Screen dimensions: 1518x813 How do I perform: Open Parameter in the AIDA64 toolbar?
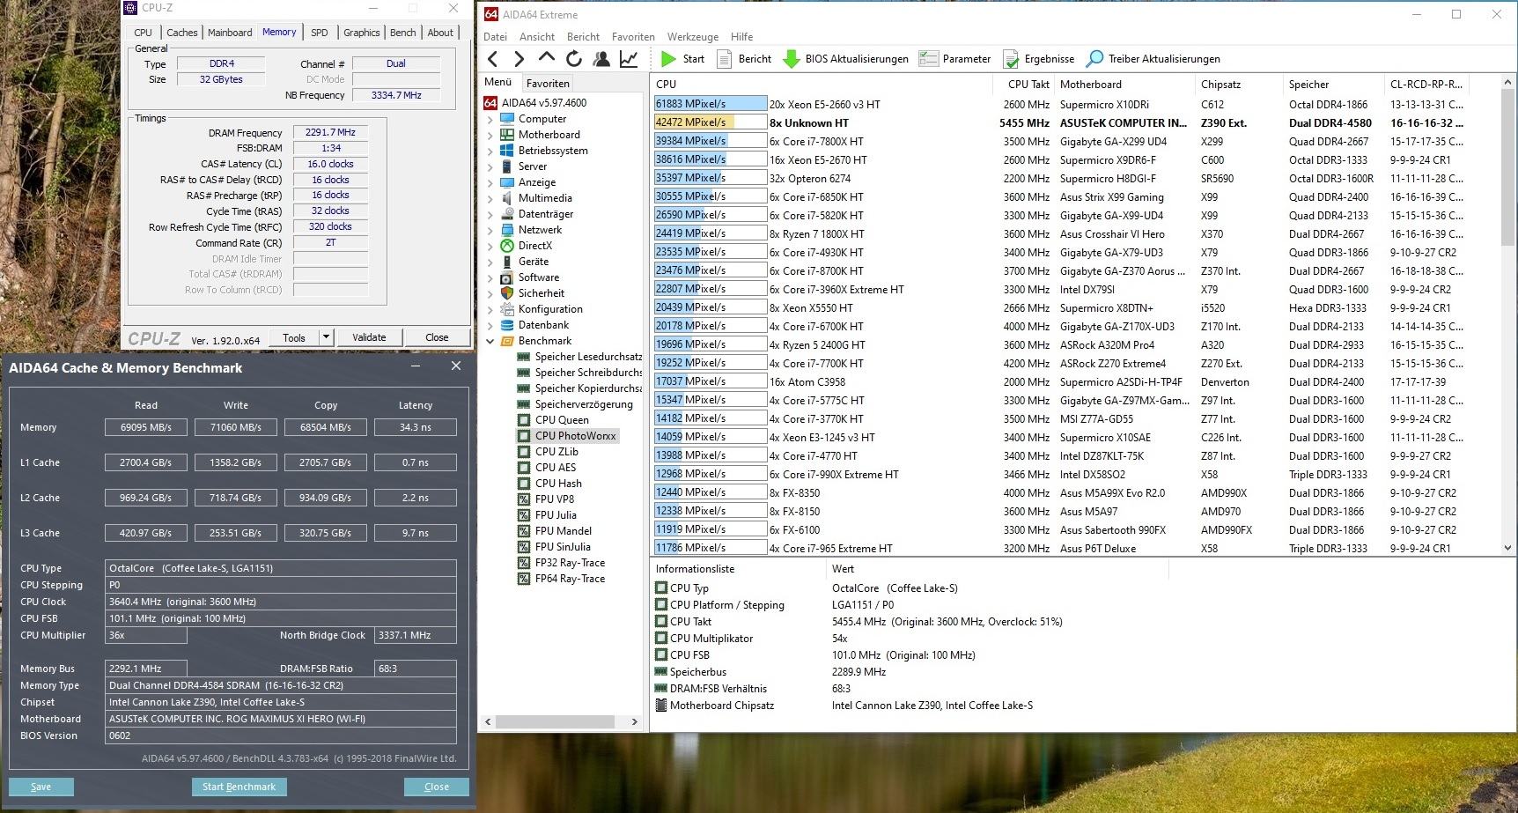(954, 59)
